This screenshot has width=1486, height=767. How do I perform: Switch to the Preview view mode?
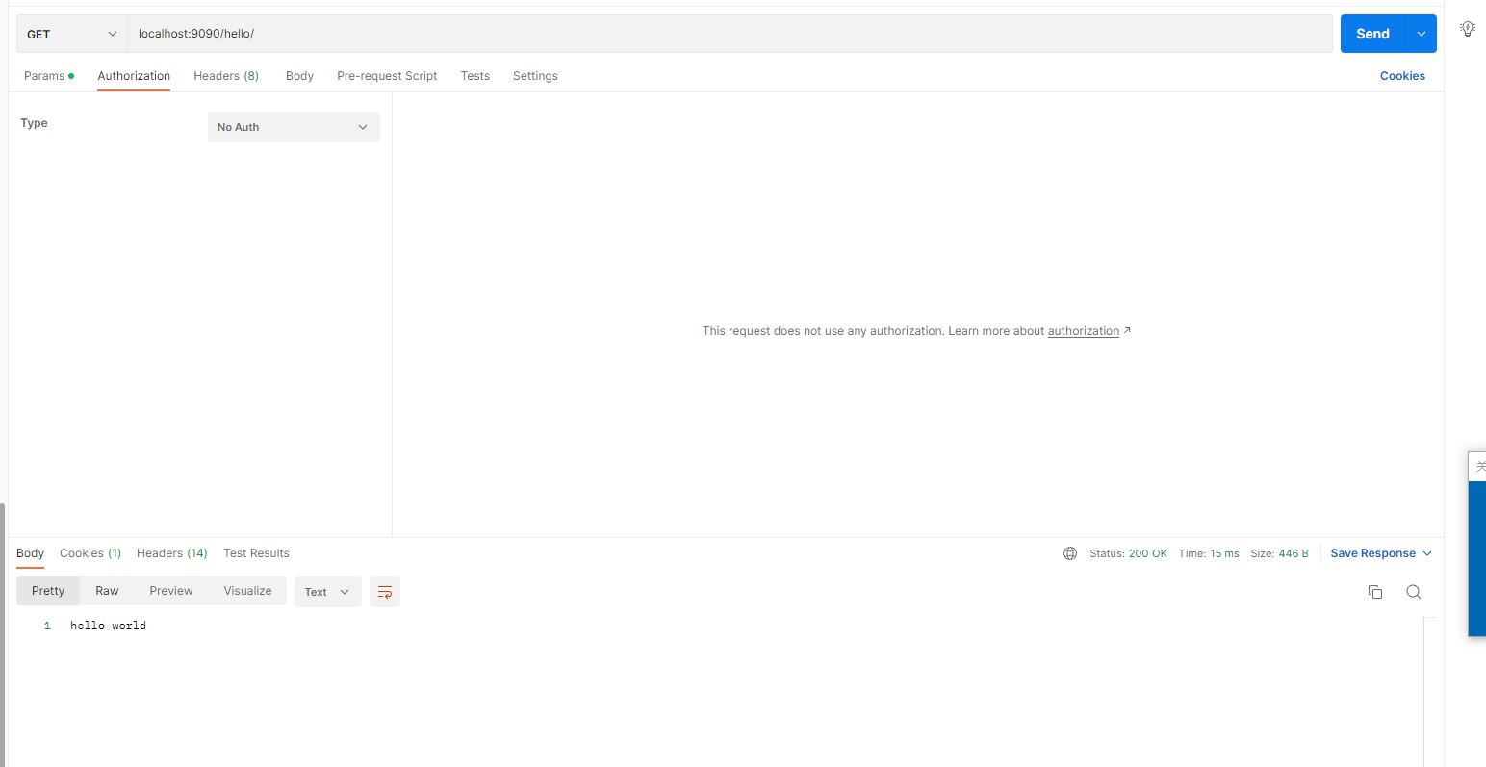(171, 591)
